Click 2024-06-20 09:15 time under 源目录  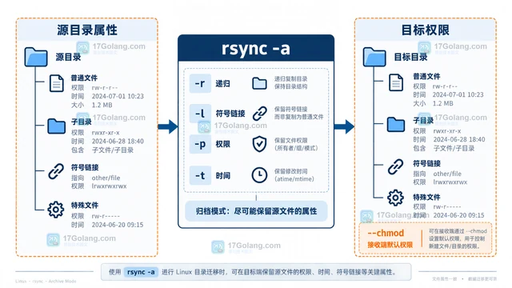coord(118,225)
